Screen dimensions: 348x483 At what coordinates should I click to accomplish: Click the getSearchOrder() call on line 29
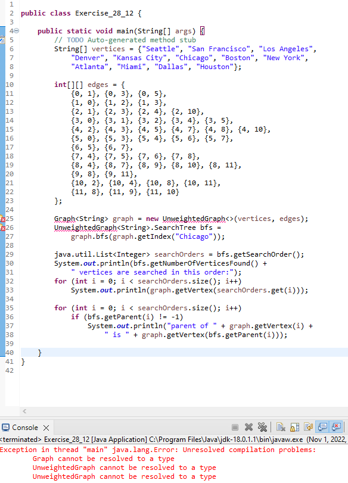259,254
